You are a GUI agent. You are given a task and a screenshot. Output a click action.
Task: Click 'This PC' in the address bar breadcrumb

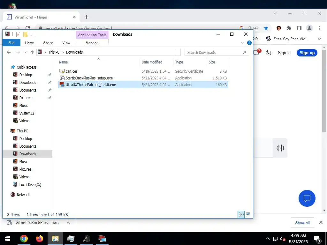(54, 52)
